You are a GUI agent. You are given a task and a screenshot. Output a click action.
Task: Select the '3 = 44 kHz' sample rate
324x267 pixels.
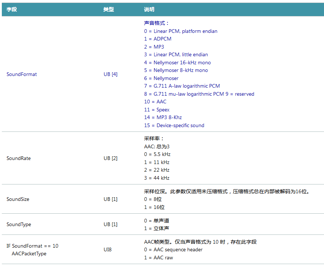tap(156, 178)
